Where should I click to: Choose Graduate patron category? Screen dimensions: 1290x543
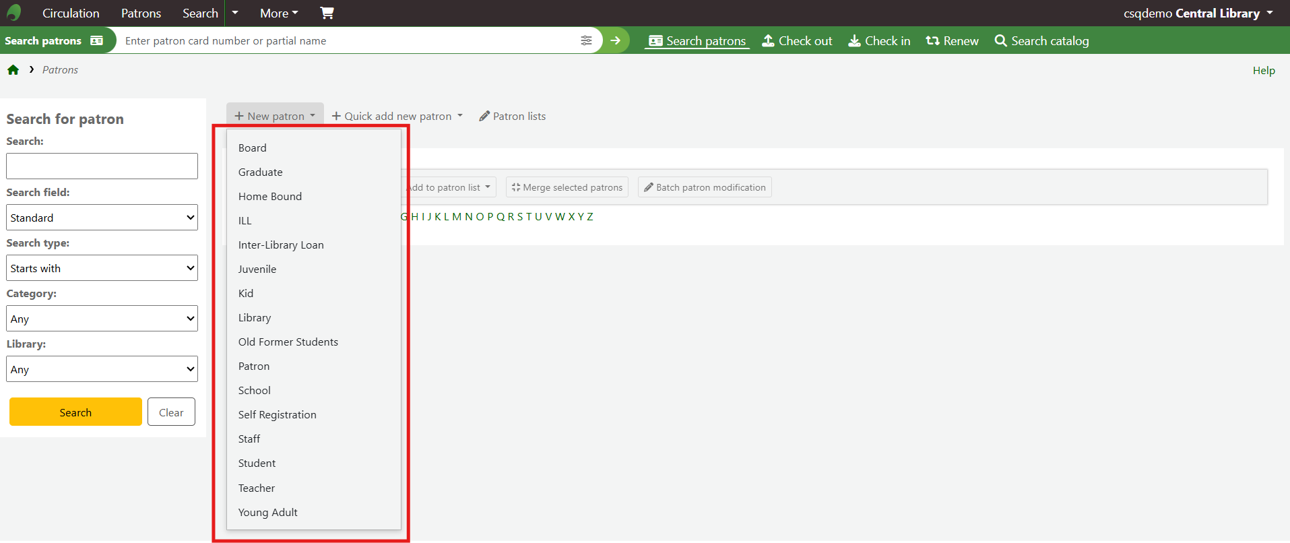tap(314, 172)
